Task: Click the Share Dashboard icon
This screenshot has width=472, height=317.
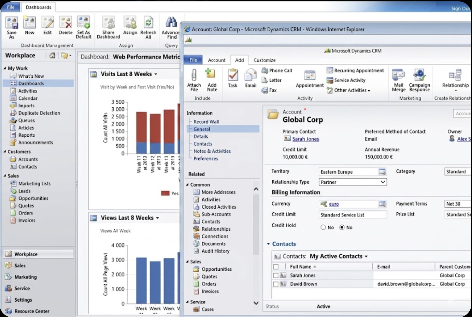Action: click(x=109, y=22)
